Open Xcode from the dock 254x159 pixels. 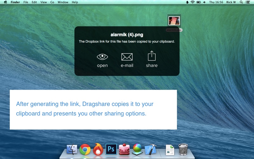click(150, 149)
